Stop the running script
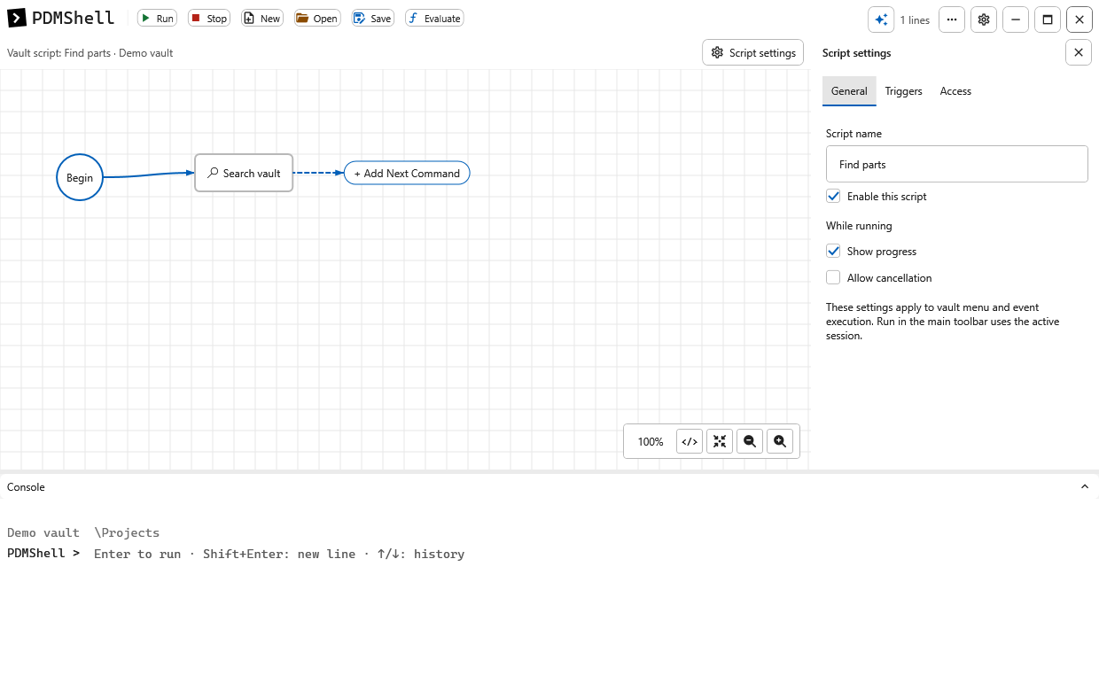 209,18
